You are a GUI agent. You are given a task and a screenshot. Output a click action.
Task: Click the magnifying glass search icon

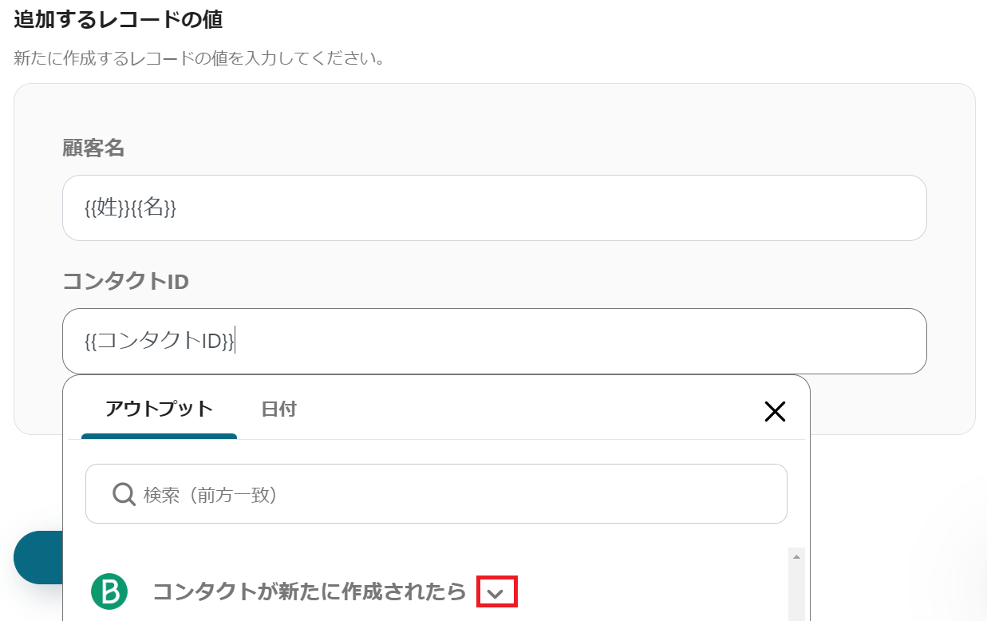click(124, 494)
